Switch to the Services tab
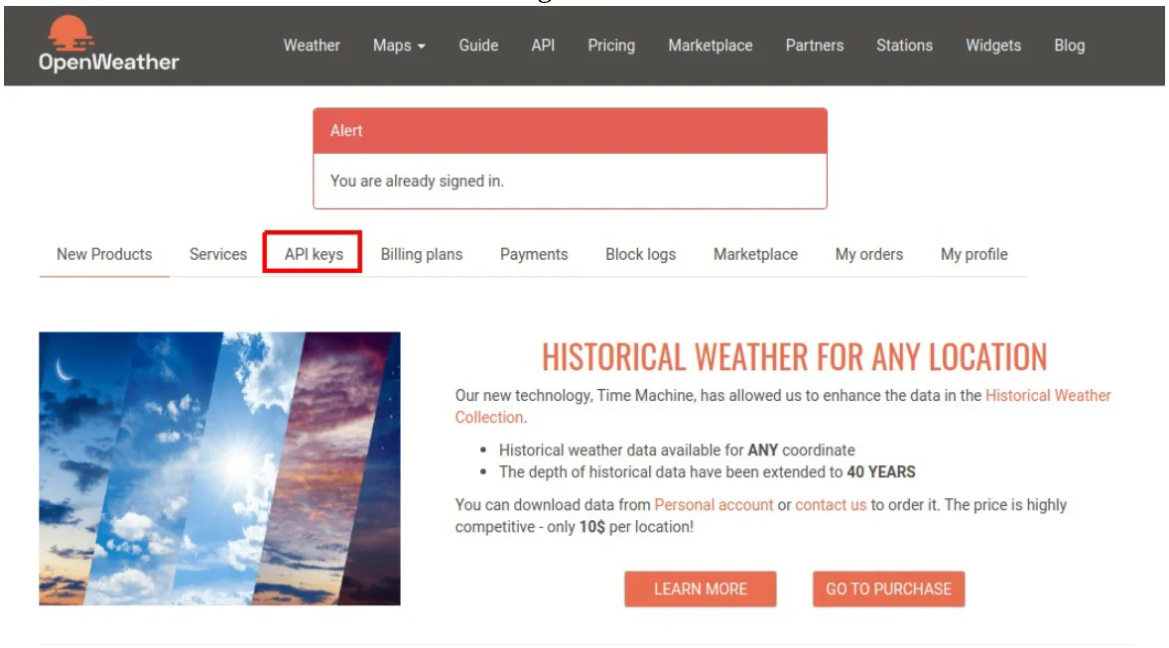 click(217, 254)
